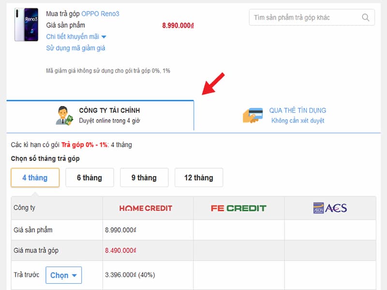Click the Home Credit prepayment amount 3.396.000₫
The width and height of the screenshot is (387, 290).
click(121, 275)
